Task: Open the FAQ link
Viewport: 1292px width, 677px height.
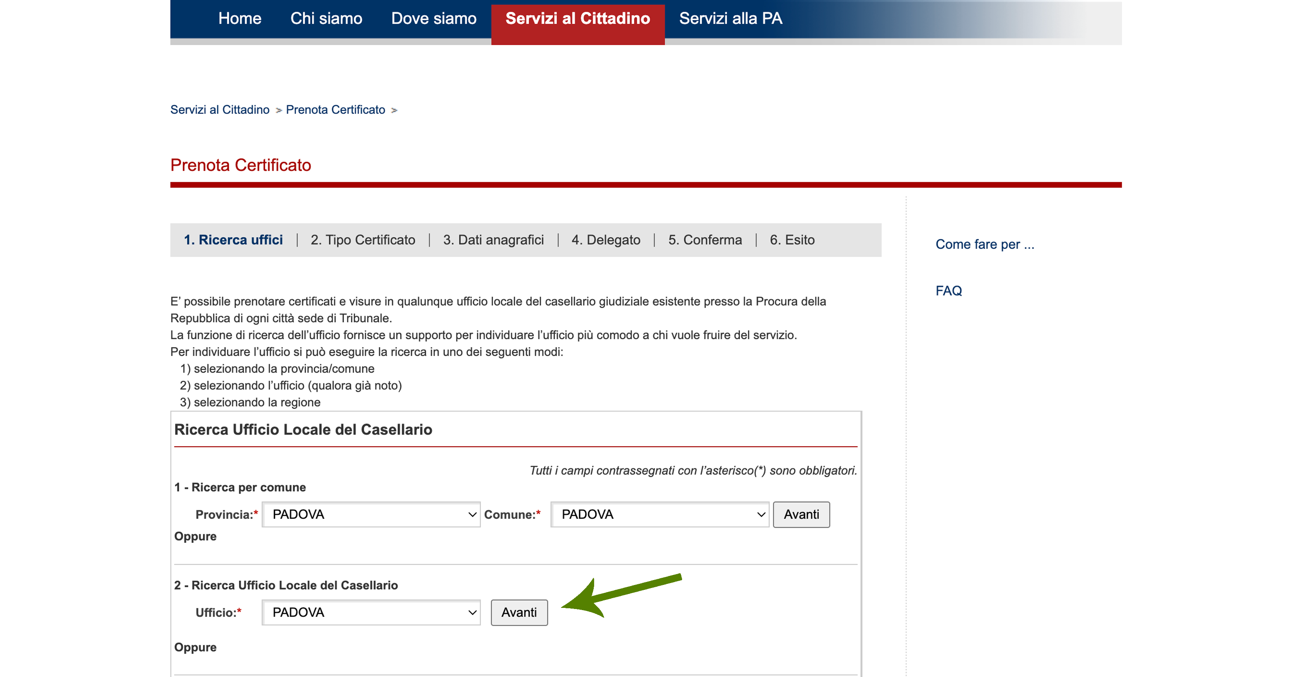Action: (949, 291)
